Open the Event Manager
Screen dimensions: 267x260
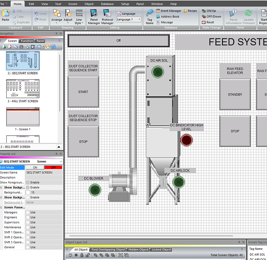click(168, 11)
